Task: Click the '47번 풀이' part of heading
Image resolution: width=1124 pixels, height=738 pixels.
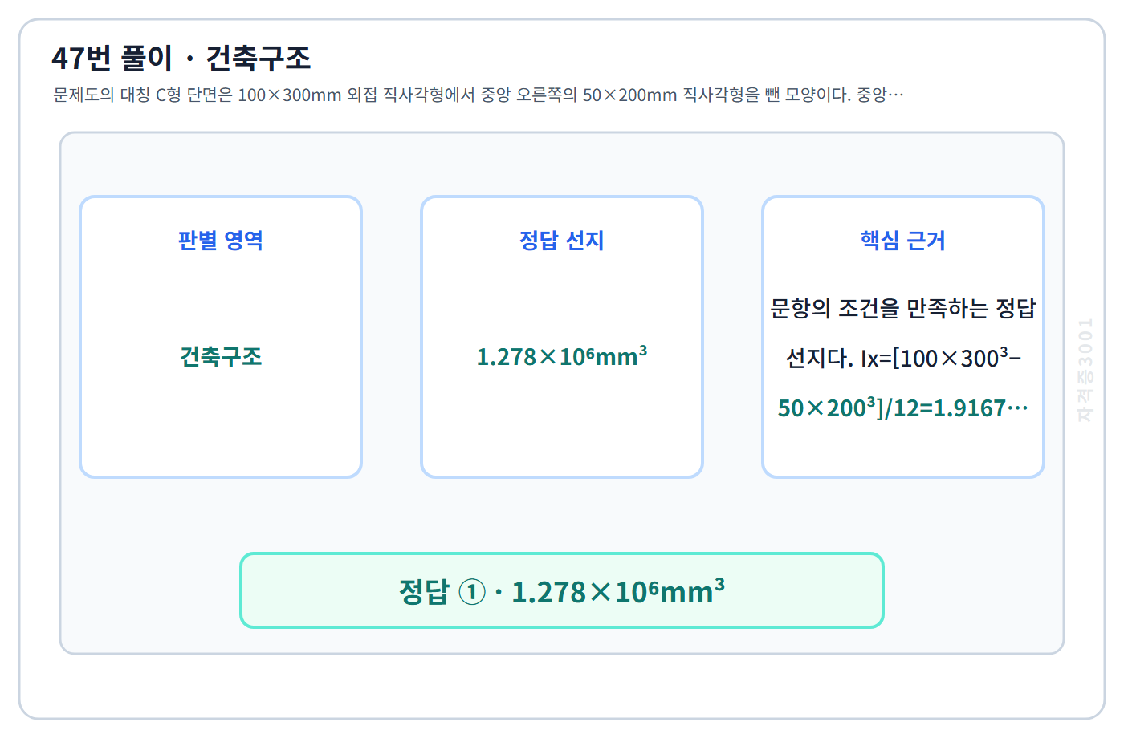Action: [x=112, y=58]
